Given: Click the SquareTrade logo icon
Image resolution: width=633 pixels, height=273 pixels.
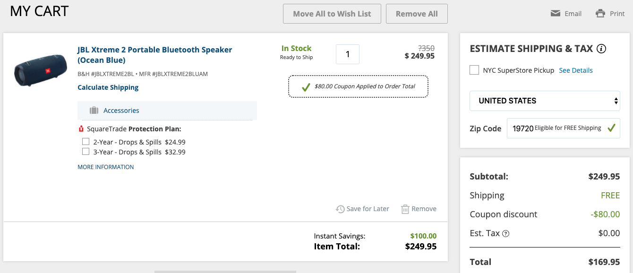Looking at the screenshot, I should pos(81,129).
